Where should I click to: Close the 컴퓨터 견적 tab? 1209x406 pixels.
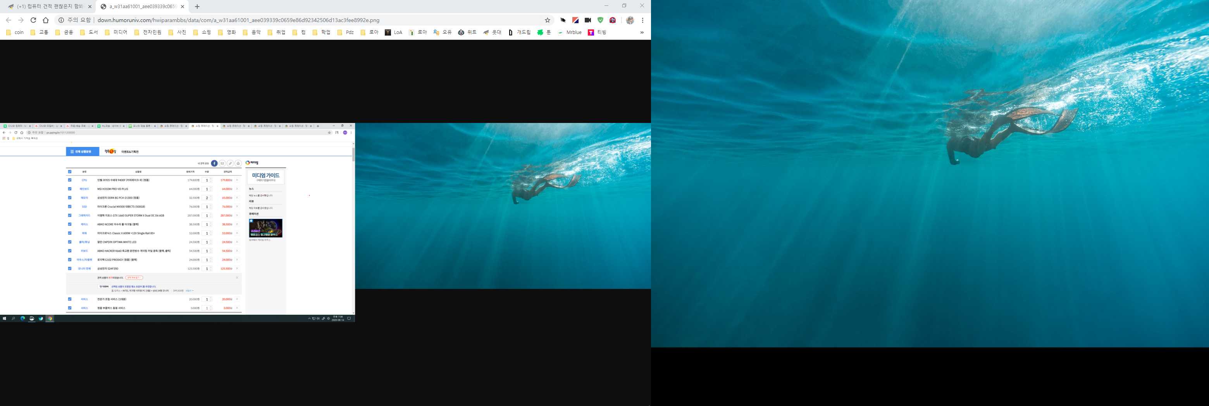(x=90, y=7)
